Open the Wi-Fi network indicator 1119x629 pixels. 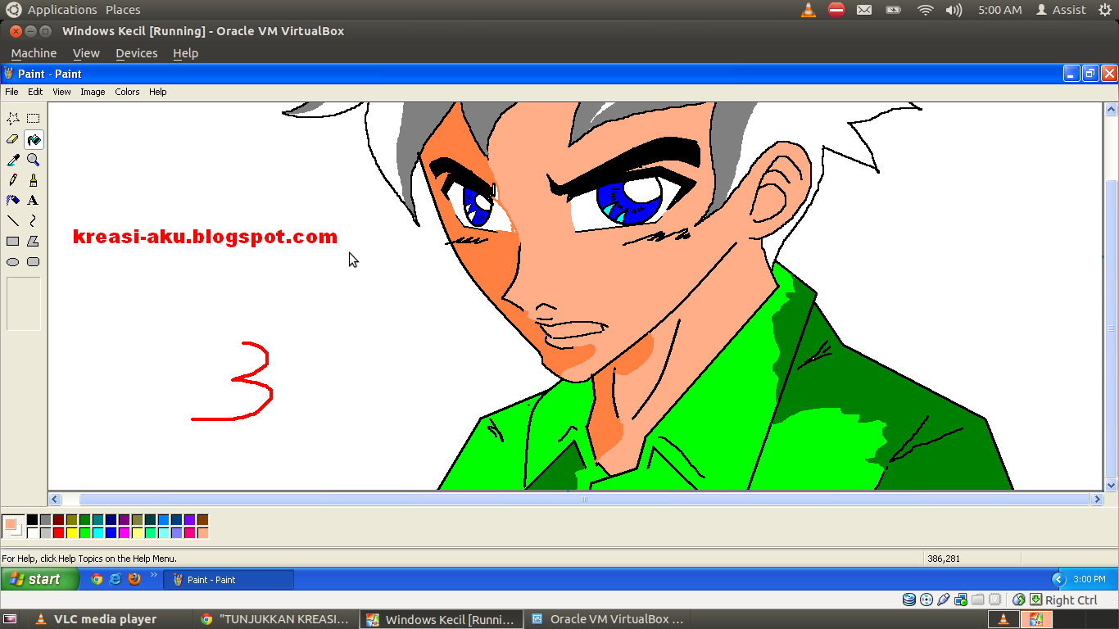(x=926, y=10)
